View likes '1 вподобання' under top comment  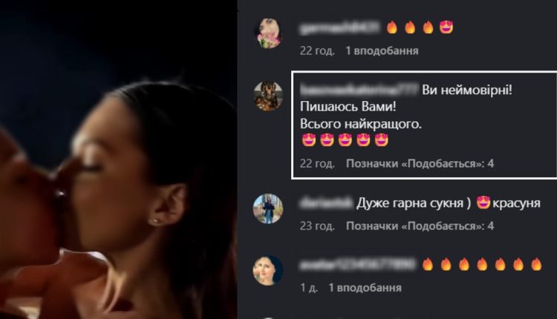click(x=382, y=50)
